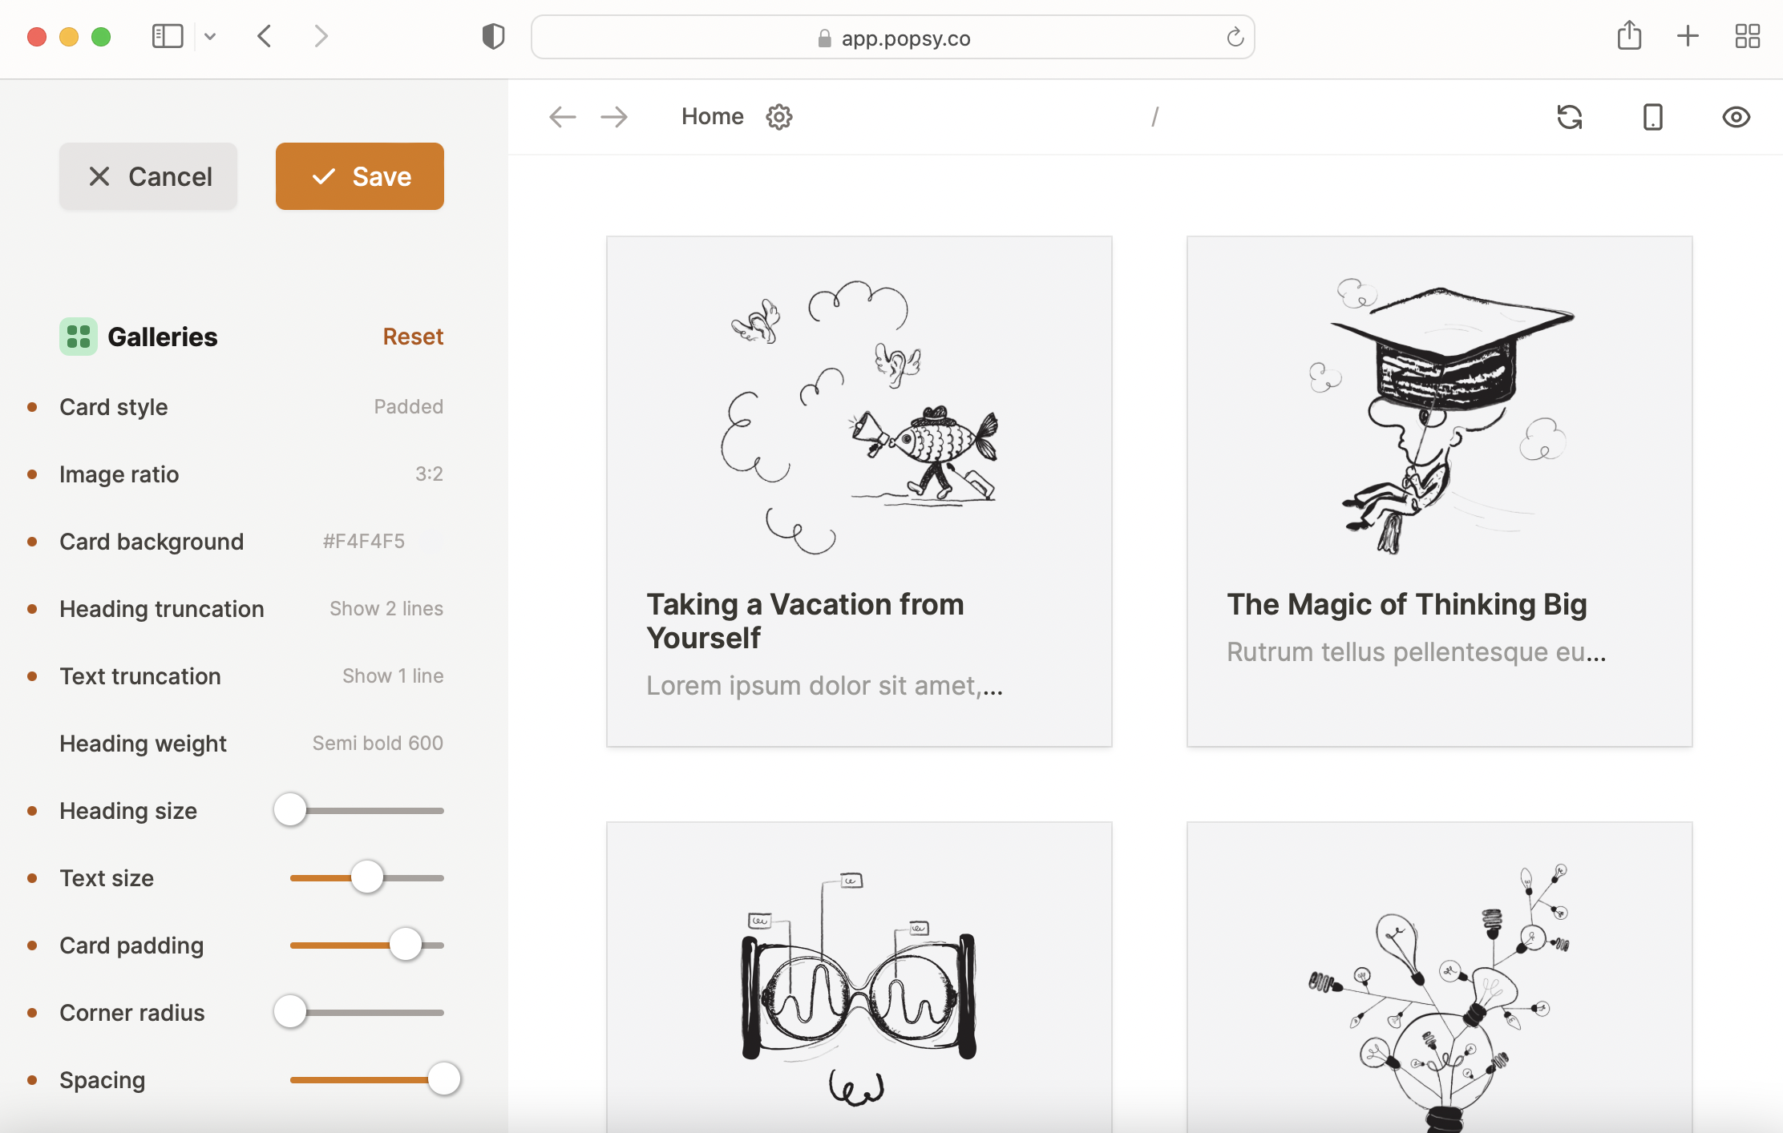
Task: Click the editor undo back arrow
Action: click(x=562, y=117)
